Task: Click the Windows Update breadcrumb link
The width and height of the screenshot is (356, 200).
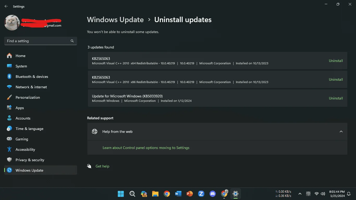Action: (115, 20)
